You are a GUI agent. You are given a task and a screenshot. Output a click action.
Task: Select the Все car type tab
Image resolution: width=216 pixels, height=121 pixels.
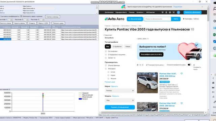pos(108,46)
